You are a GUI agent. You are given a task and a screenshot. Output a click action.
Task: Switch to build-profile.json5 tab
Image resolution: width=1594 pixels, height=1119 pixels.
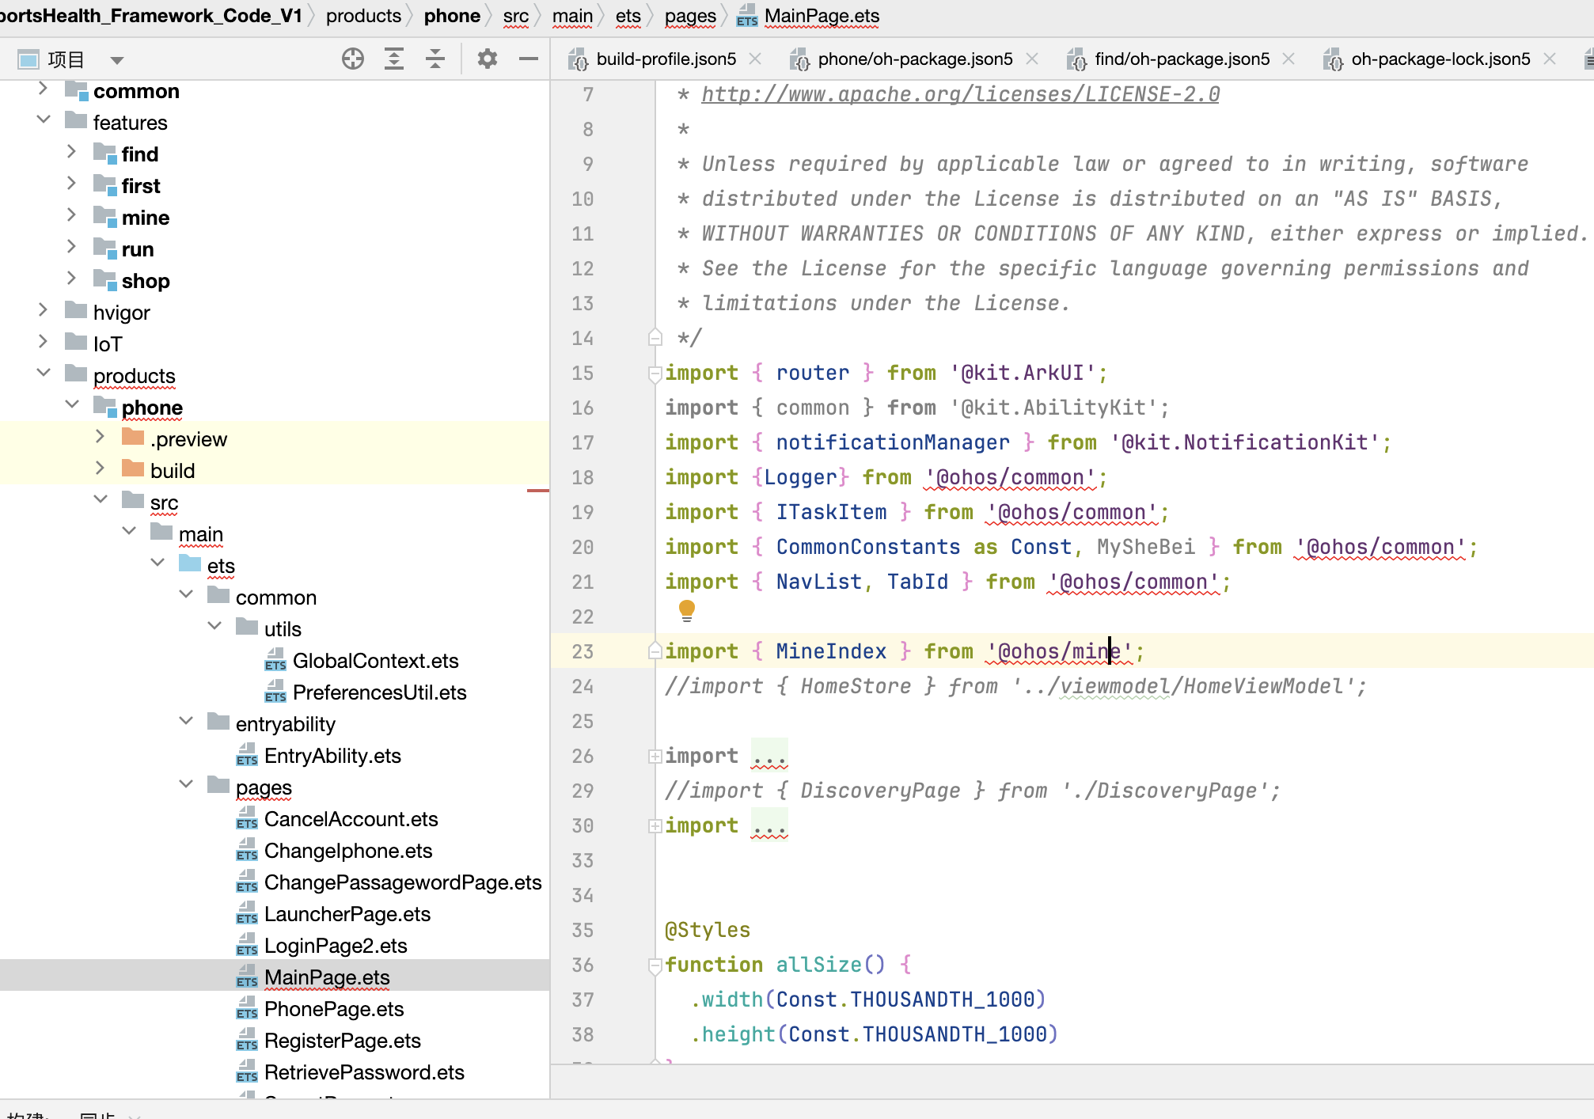[666, 59]
